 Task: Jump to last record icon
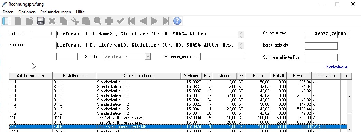[x=166, y=21]
